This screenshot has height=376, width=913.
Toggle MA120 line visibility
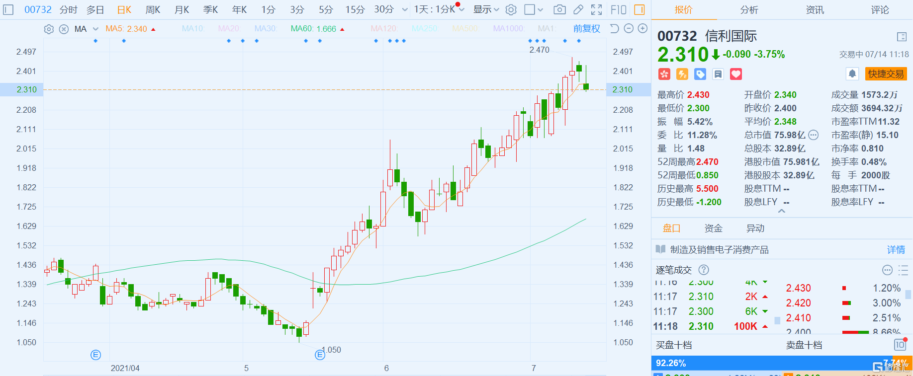(x=384, y=29)
